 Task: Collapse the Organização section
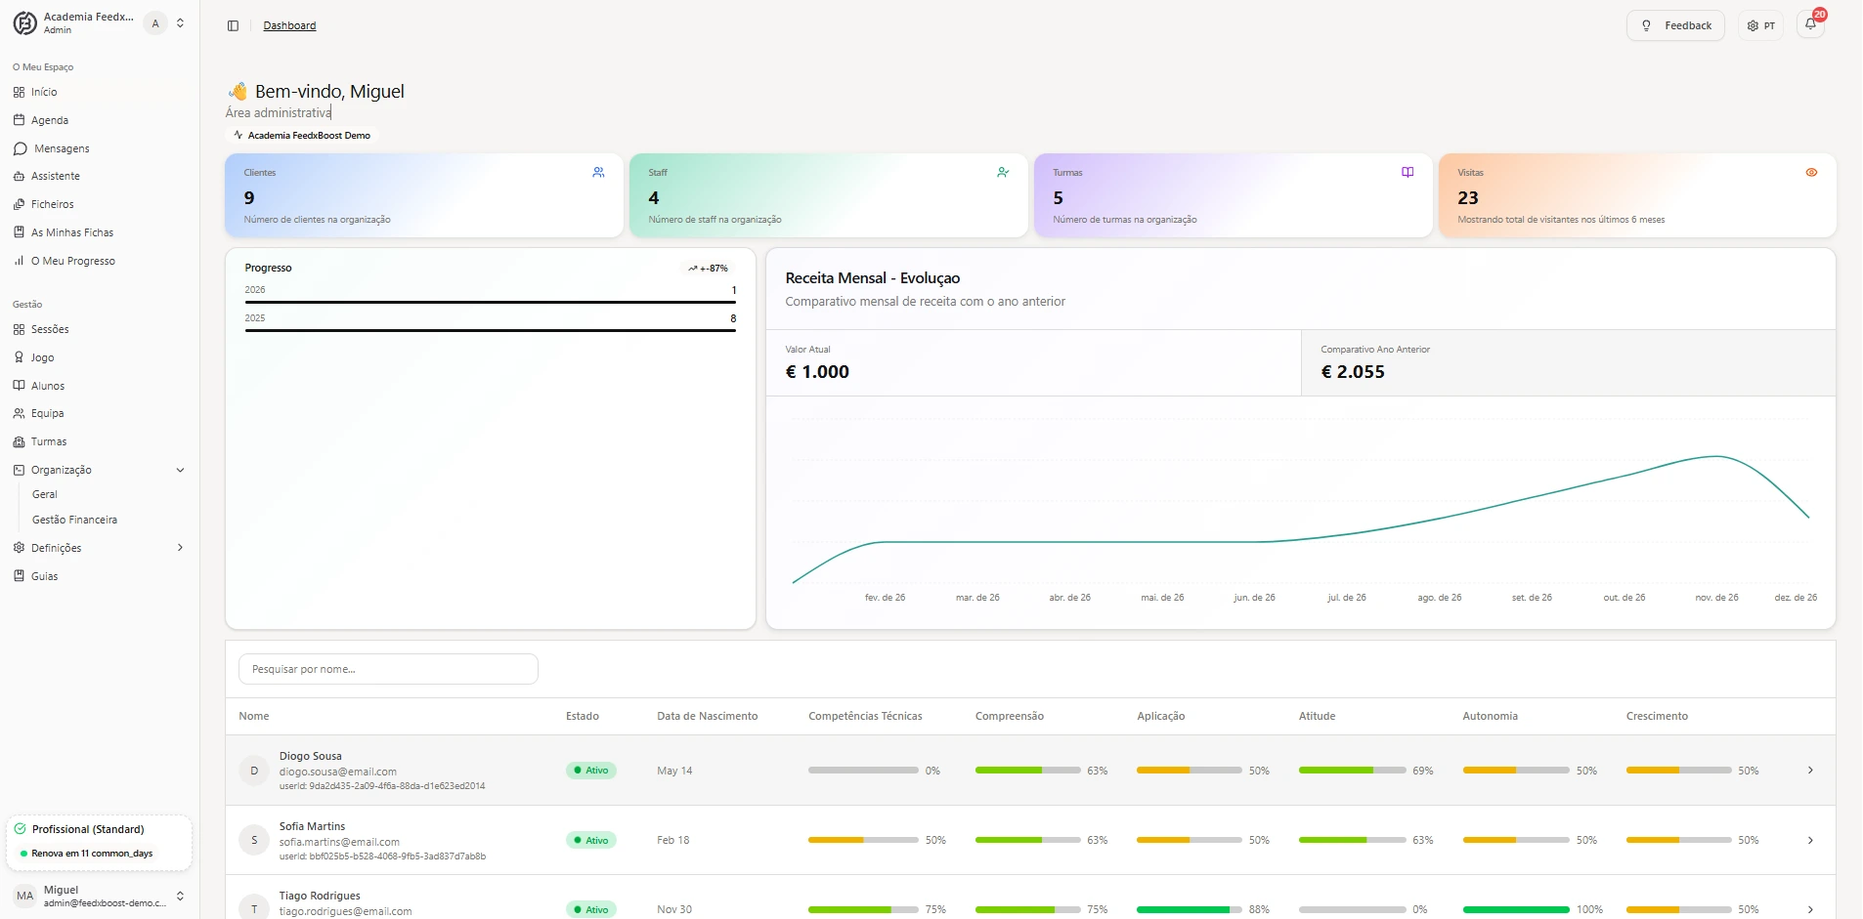pyautogui.click(x=180, y=470)
